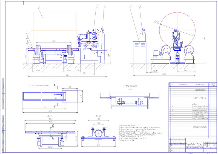Click callout number 6 at the top
The width and height of the screenshot is (218, 154).
(105, 6)
